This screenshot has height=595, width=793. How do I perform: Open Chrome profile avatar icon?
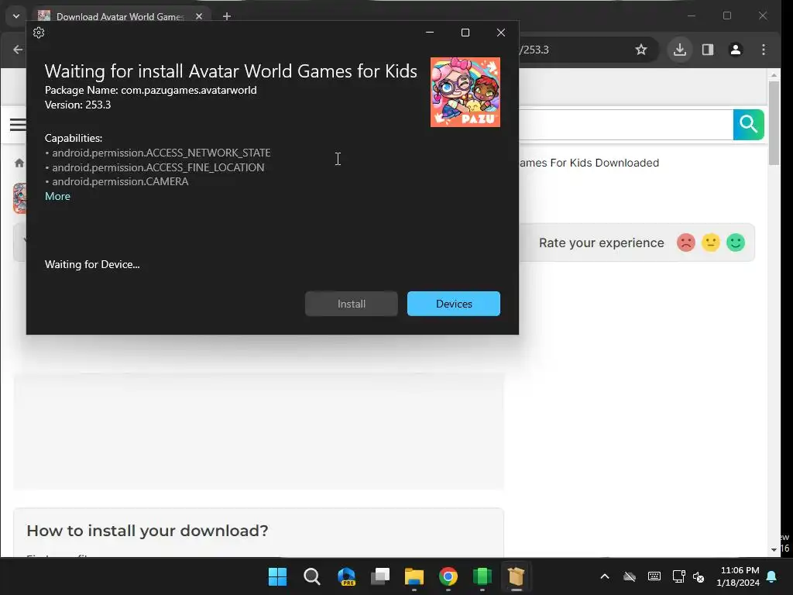click(736, 50)
